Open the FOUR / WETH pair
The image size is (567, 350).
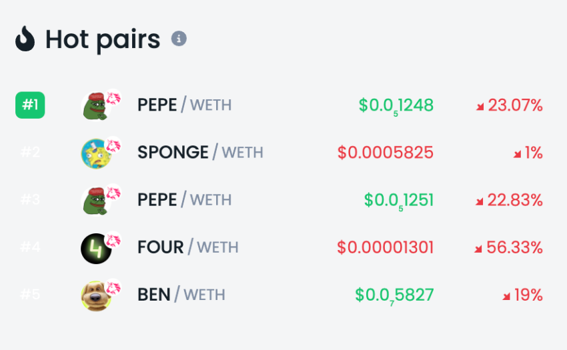tap(188, 247)
